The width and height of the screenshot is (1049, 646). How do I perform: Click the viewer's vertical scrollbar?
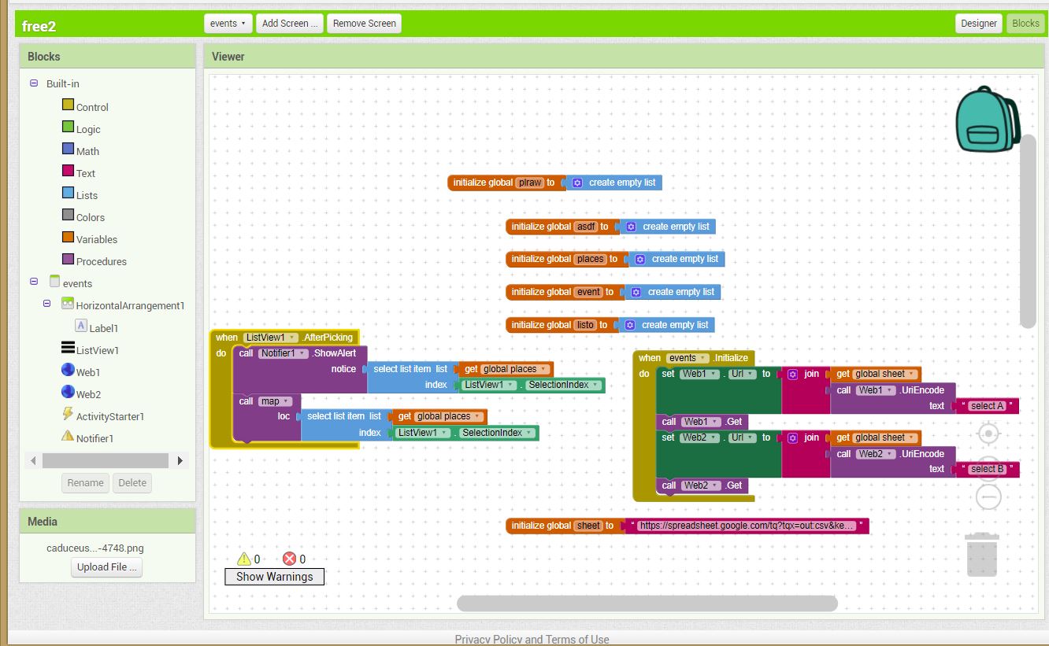click(1028, 231)
